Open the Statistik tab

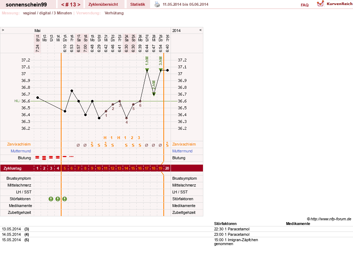[x=137, y=5]
